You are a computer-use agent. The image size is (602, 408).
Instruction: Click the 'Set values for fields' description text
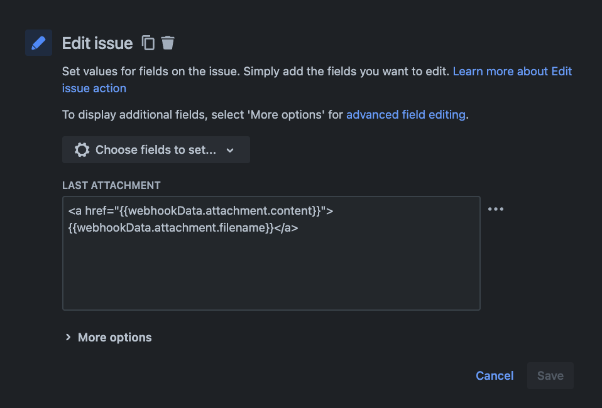click(151, 72)
